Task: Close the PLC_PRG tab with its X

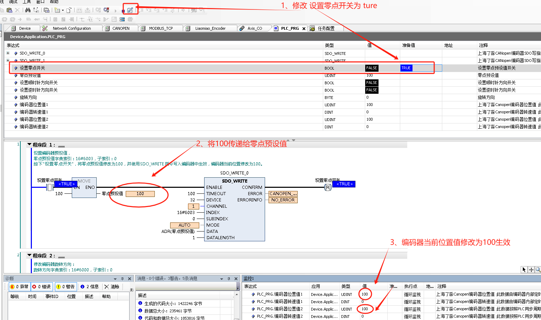Action: 304,29
